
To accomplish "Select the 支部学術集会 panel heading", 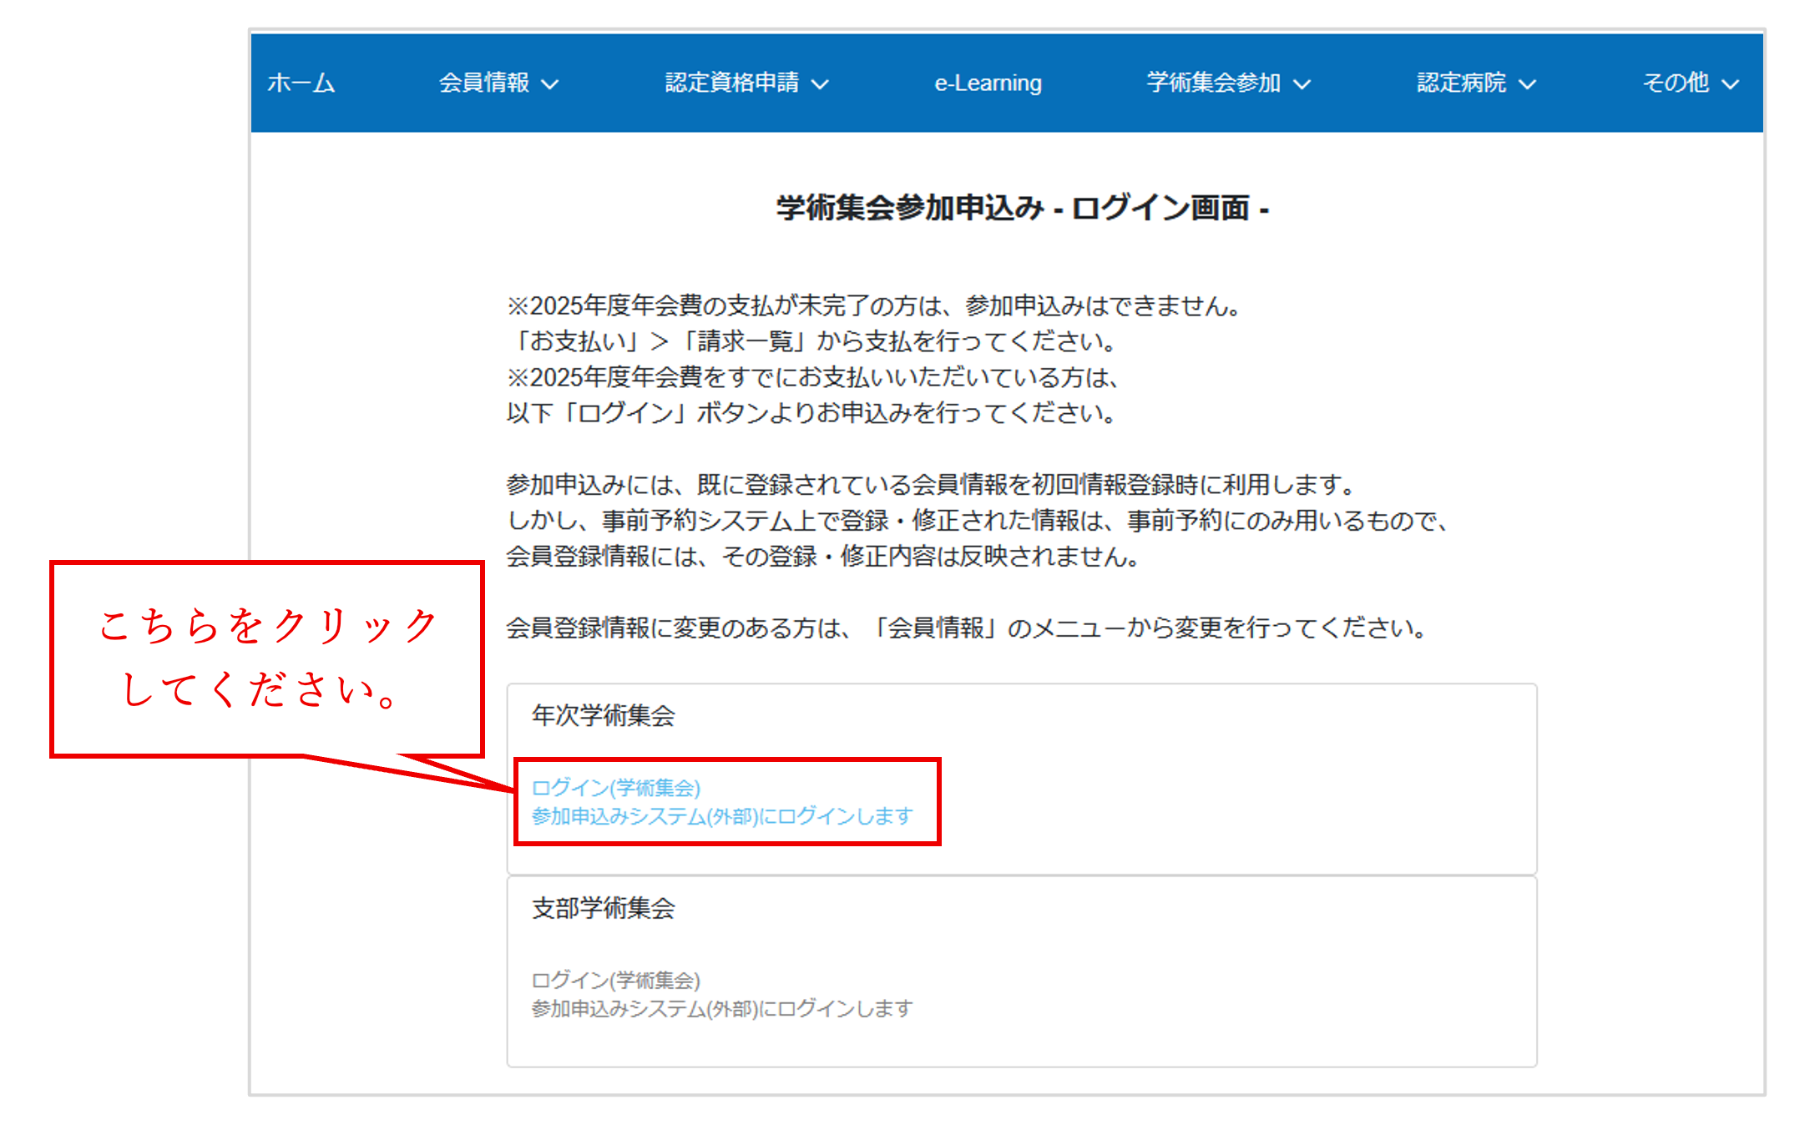I will tap(604, 908).
